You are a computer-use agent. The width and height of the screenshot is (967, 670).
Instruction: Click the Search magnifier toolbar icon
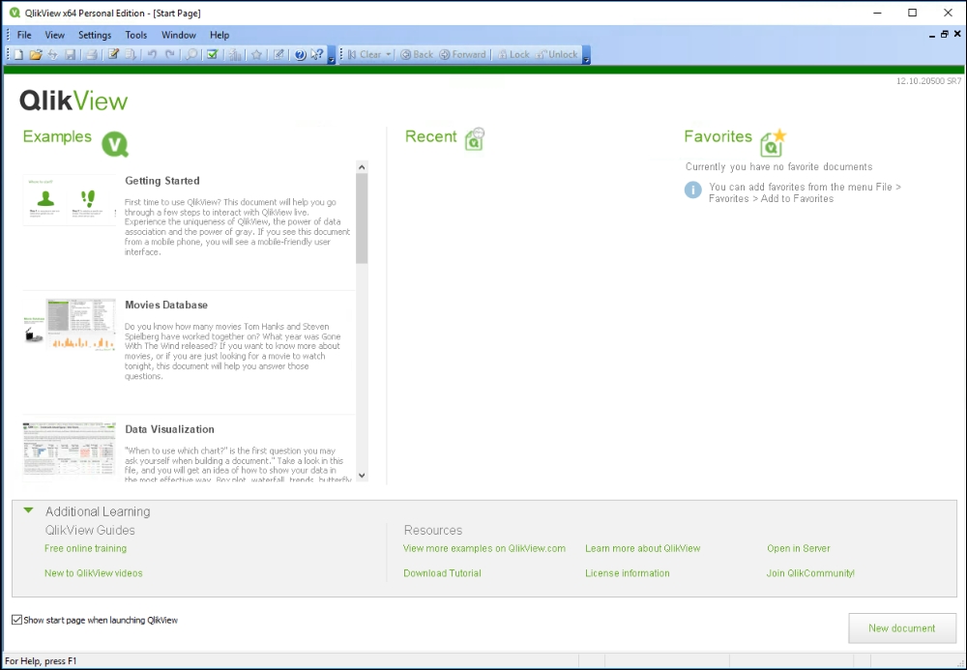(191, 55)
